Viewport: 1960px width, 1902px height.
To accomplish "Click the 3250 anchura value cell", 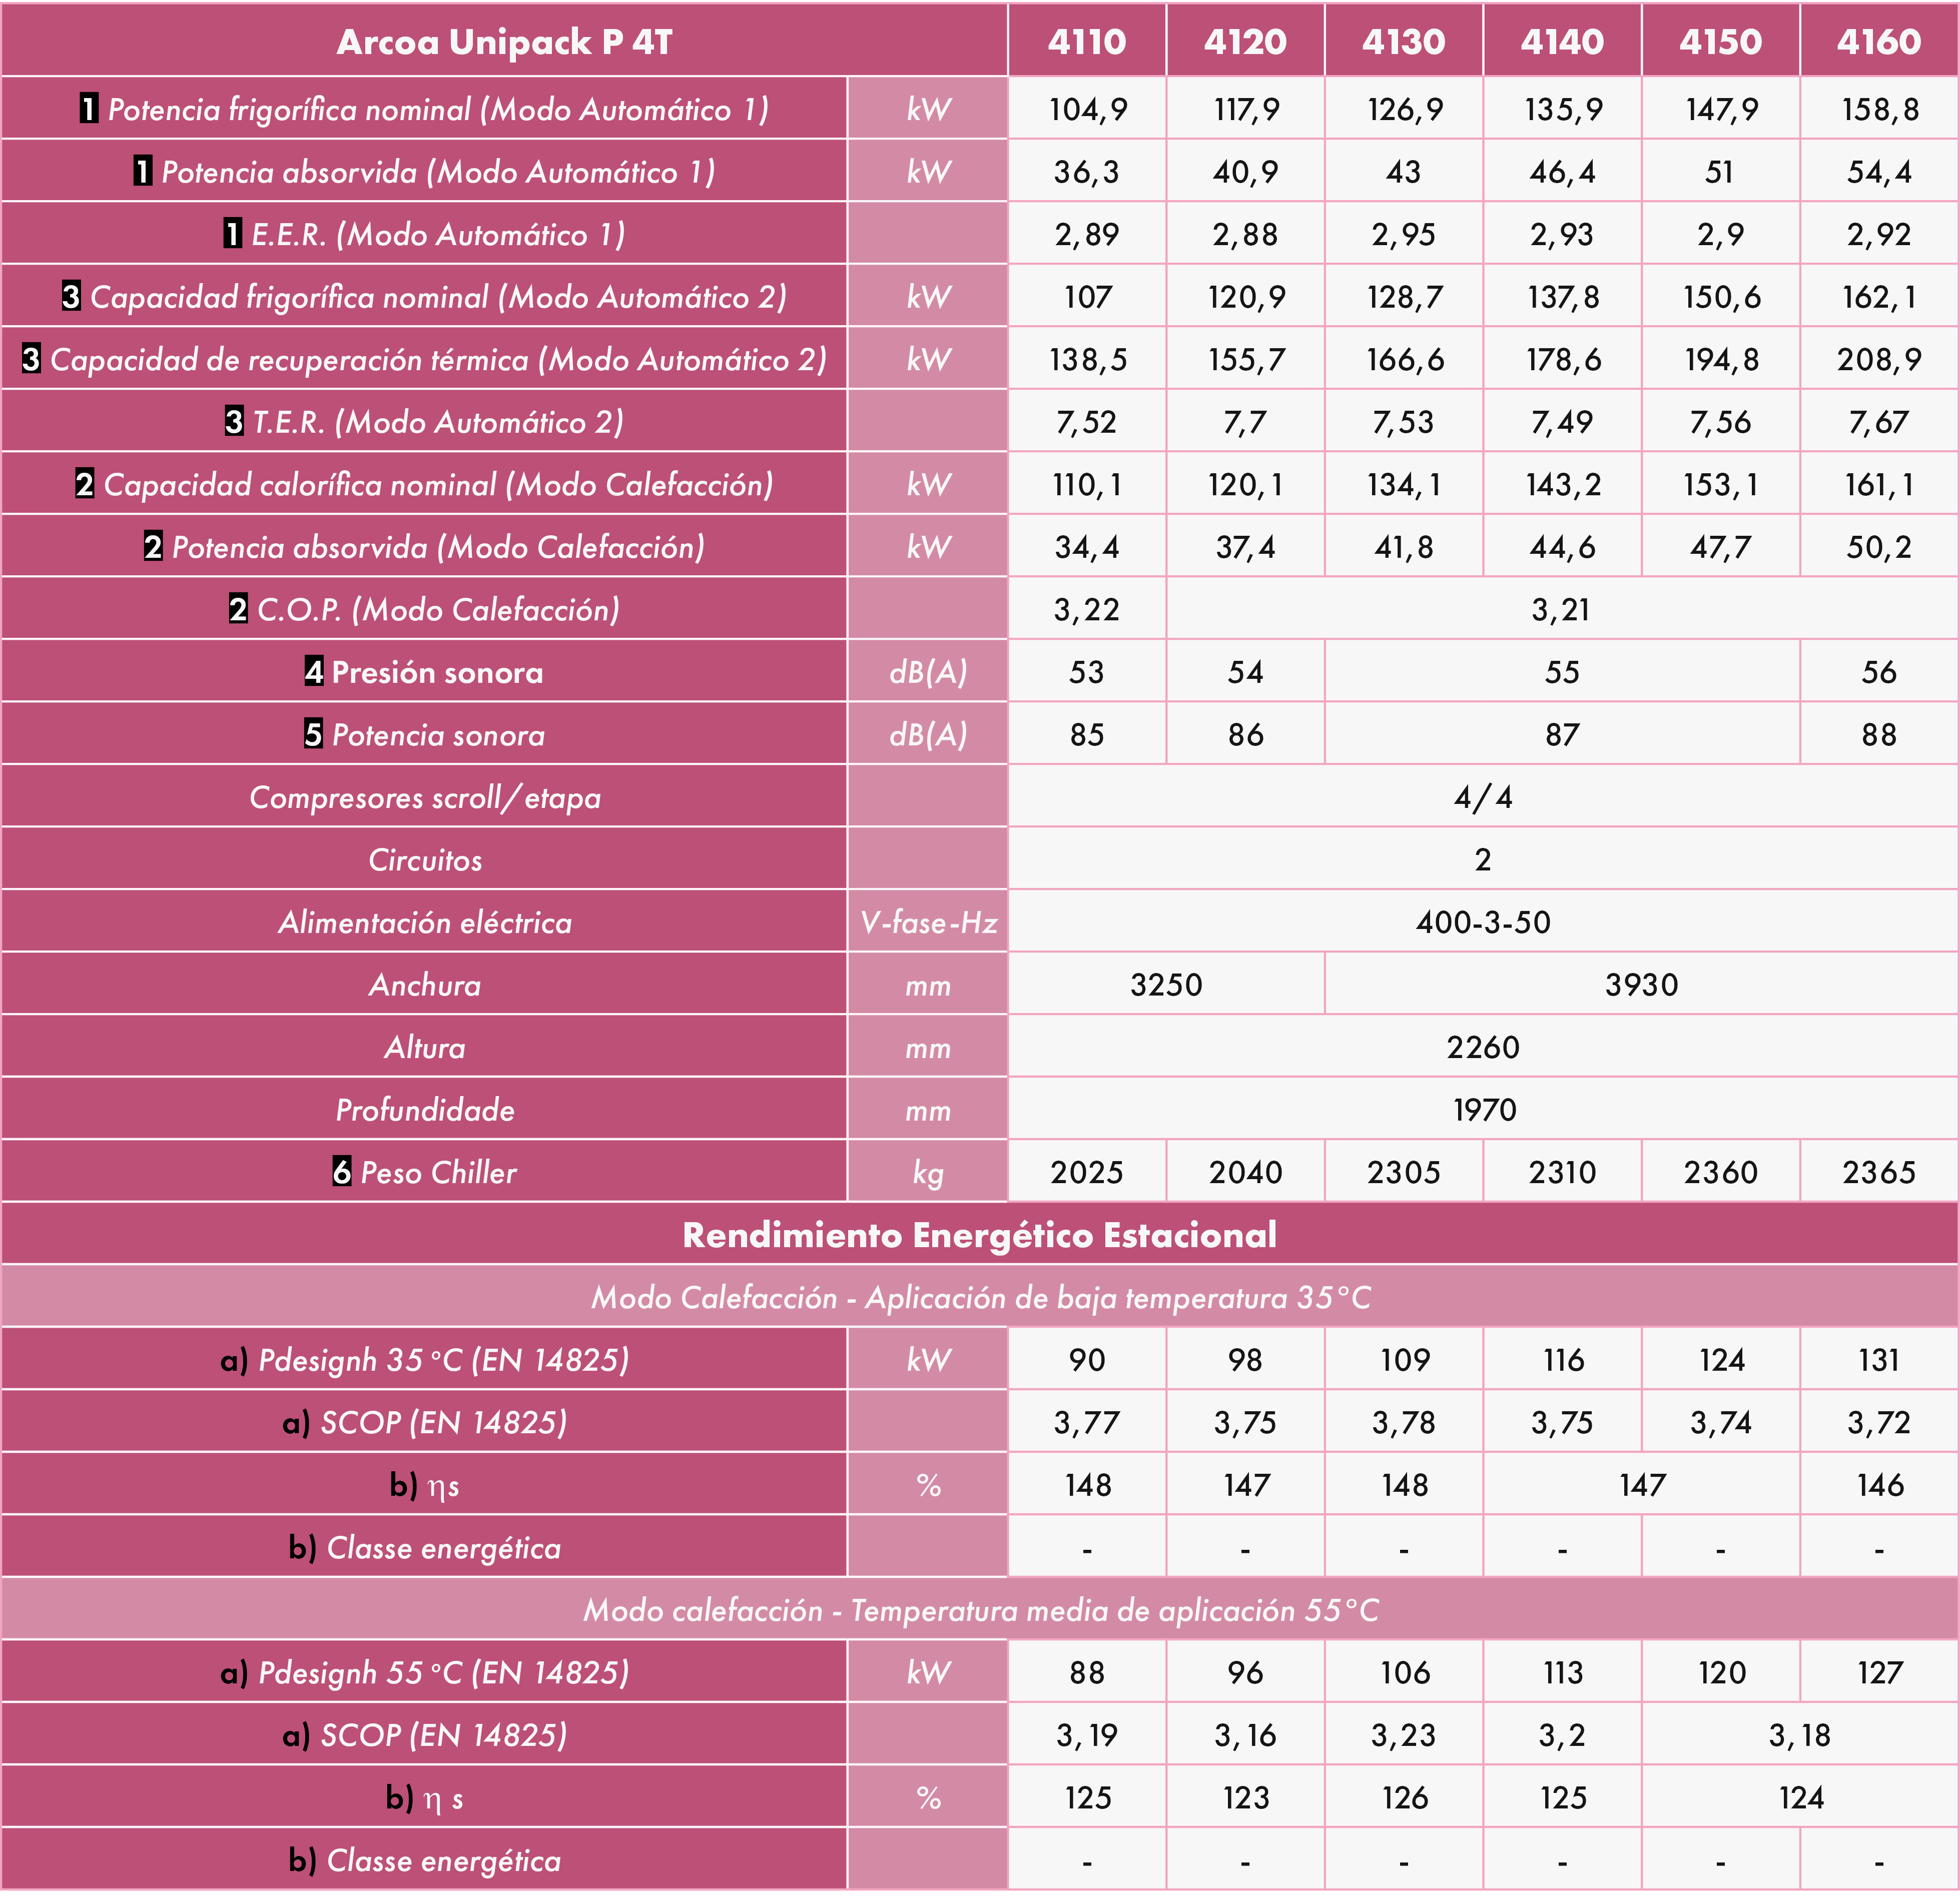I will (1166, 985).
